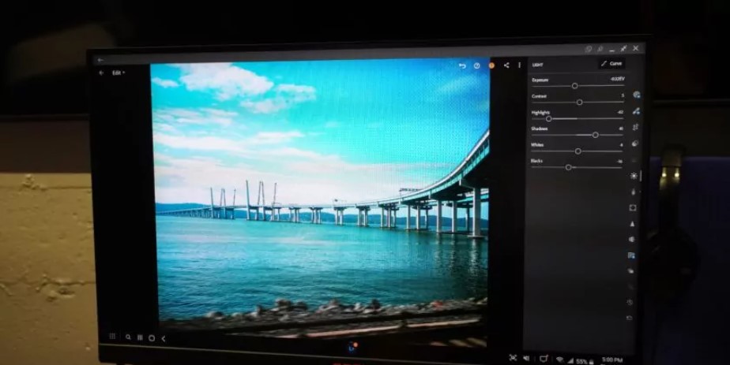Click the window title bar back arrow
This screenshot has height=365, width=730.
point(100,61)
